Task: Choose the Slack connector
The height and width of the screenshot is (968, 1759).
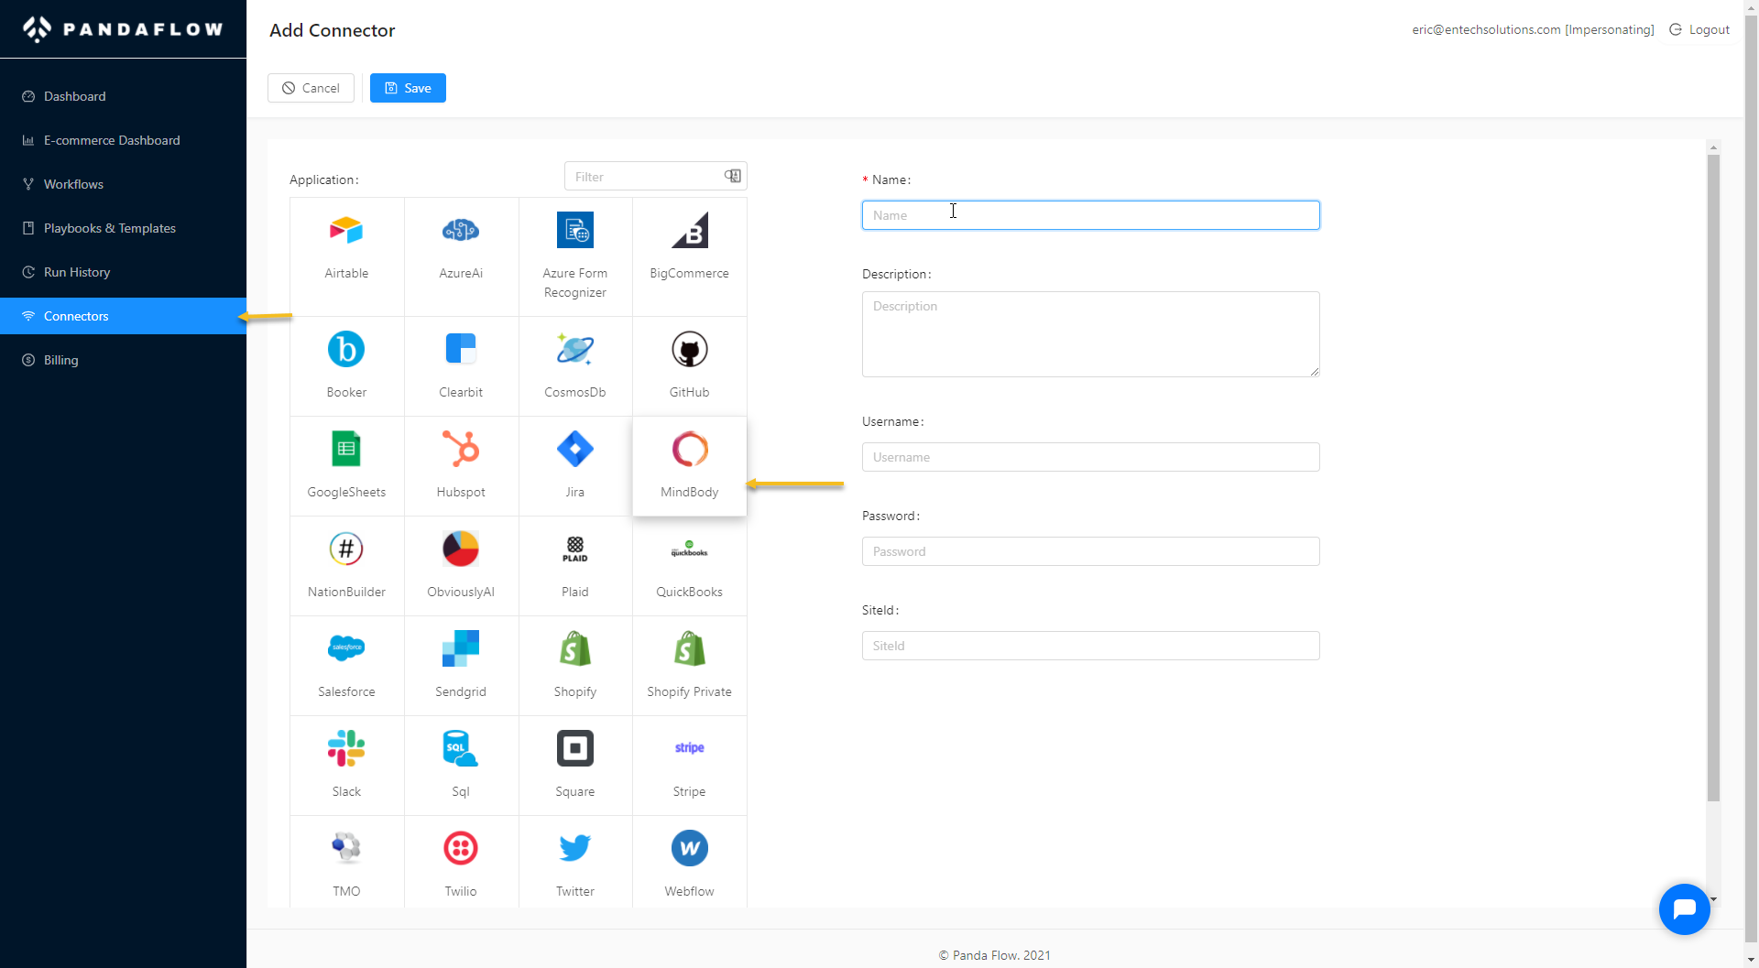Action: (x=346, y=766)
